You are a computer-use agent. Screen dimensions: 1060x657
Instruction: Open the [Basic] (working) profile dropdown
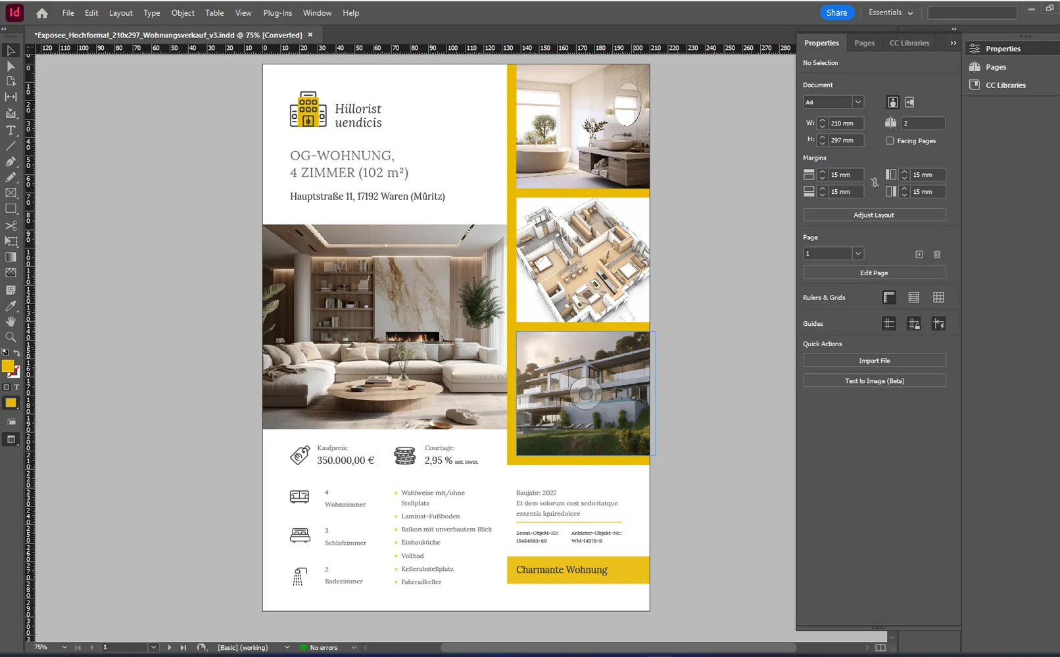point(287,647)
